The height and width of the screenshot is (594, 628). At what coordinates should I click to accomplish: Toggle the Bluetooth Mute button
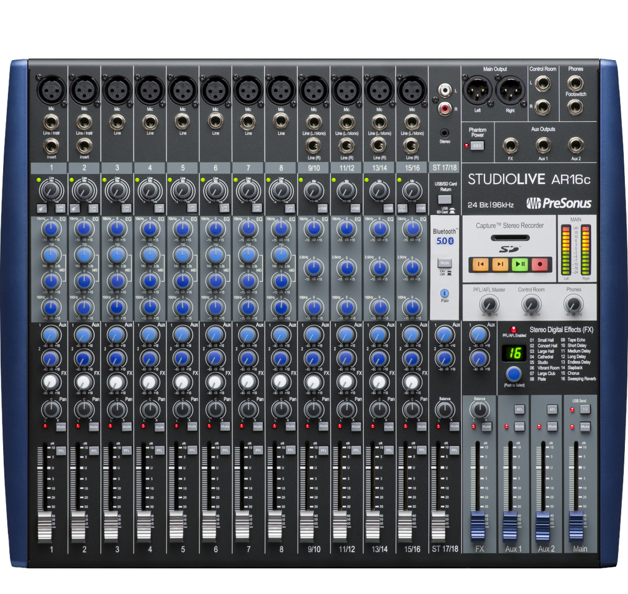(445, 263)
